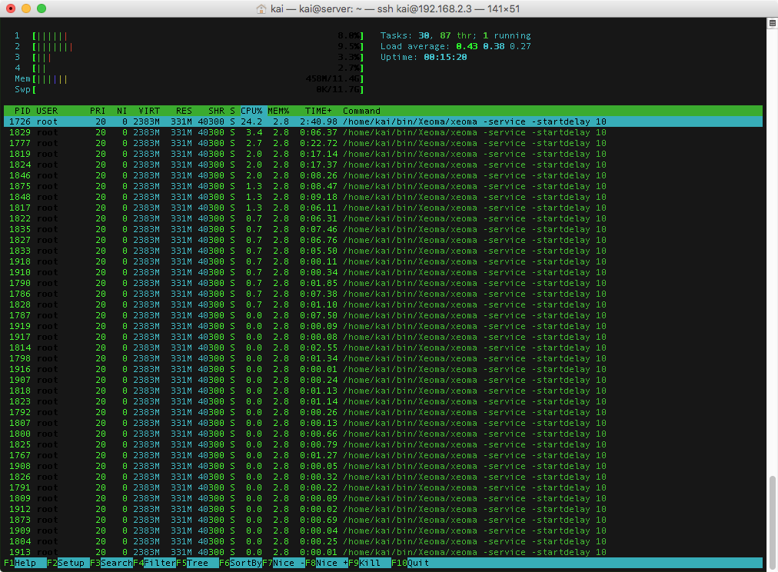778x572 pixels.
Task: Open F6 SortBy menu
Action: pos(241,563)
